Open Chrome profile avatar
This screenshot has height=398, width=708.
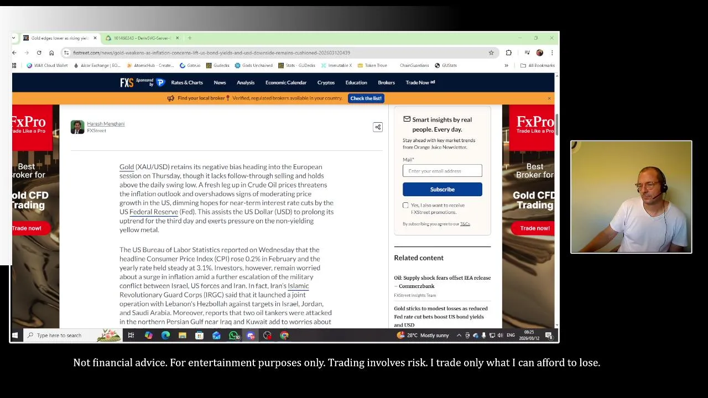[540, 53]
